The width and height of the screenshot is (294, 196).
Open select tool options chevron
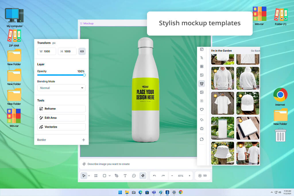click(x=89, y=176)
